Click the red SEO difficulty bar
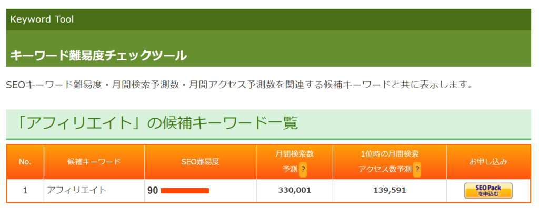This screenshot has height=208, width=539. pyautogui.click(x=185, y=191)
